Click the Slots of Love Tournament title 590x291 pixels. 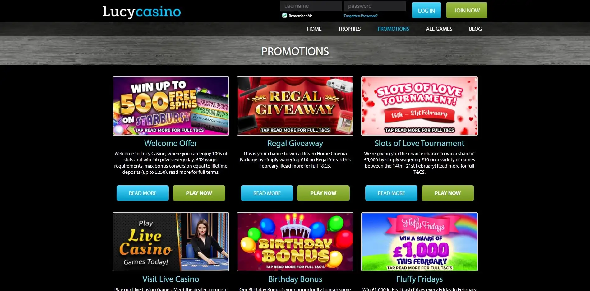419,143
